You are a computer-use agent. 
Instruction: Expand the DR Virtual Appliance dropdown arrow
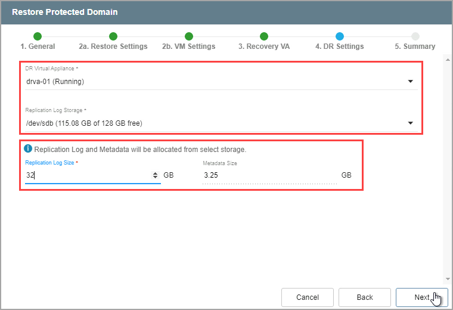410,82
